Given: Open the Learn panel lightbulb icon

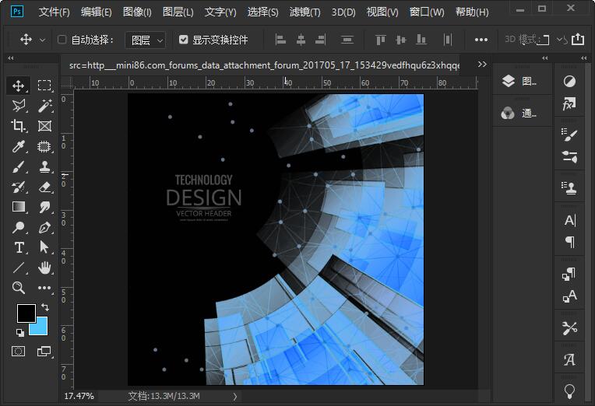Looking at the screenshot, I should (x=569, y=390).
